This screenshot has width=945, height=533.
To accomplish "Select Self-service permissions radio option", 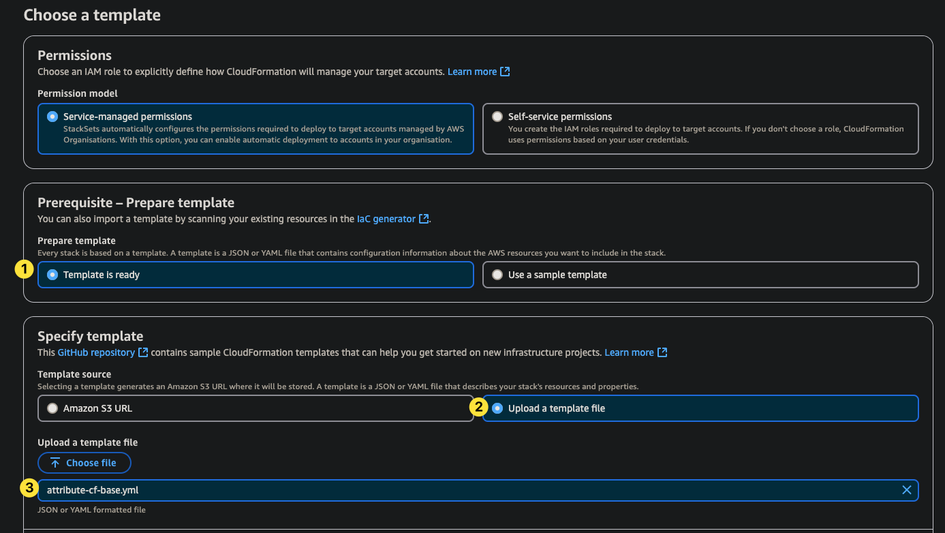I will (x=700, y=129).
